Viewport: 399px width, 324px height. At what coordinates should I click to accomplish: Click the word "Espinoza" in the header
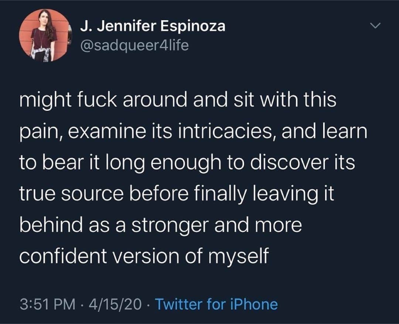pos(192,27)
